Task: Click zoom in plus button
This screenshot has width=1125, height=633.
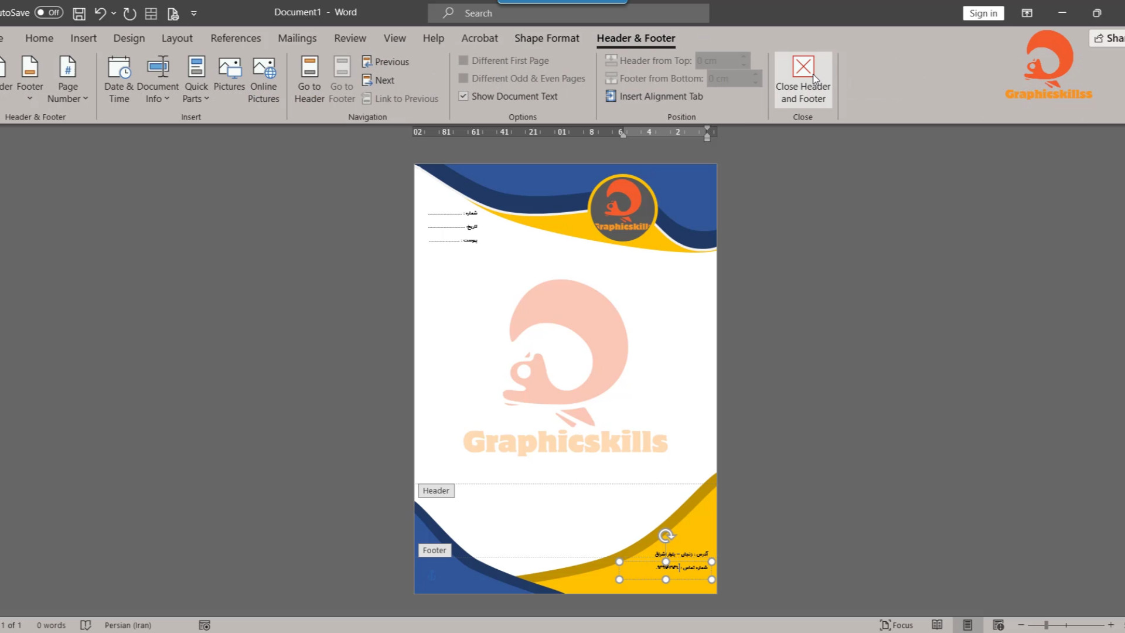Action: 1111,625
